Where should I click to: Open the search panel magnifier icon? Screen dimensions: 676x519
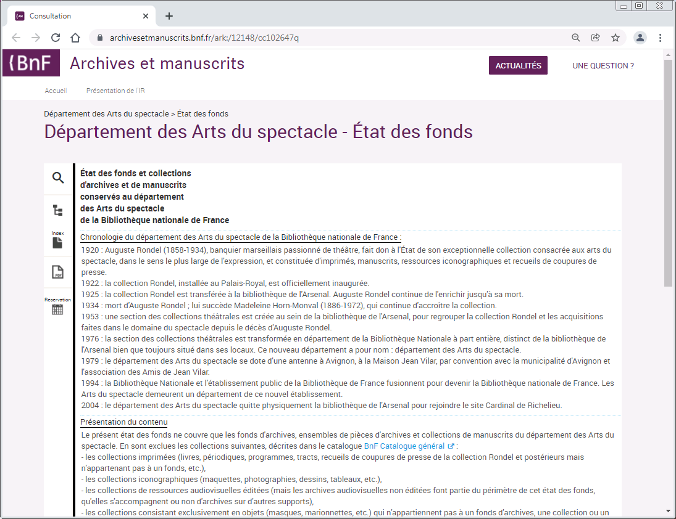coord(58,178)
